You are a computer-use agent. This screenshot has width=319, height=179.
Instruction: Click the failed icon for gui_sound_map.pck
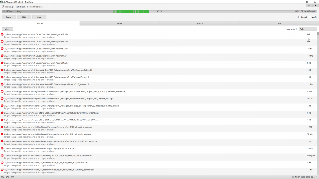2,148
